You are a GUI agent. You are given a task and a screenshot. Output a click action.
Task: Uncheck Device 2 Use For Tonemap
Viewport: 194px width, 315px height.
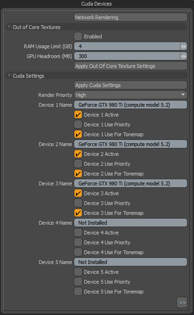tap(78, 174)
